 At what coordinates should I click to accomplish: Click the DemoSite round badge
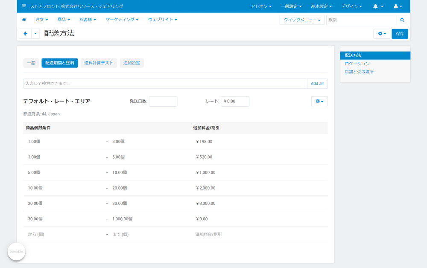coord(16,251)
